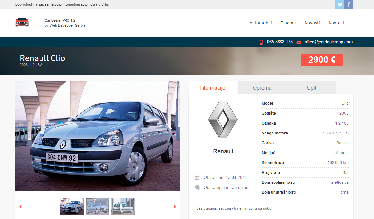Select the third thumbnail, rear view of Clio
This screenshot has width=374, height=219.
click(122, 206)
